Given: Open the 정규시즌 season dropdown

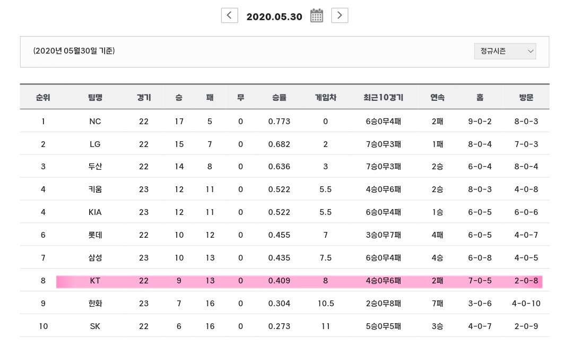Looking at the screenshot, I should coord(505,51).
